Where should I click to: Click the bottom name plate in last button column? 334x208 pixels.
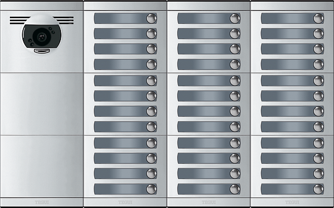click(x=286, y=189)
